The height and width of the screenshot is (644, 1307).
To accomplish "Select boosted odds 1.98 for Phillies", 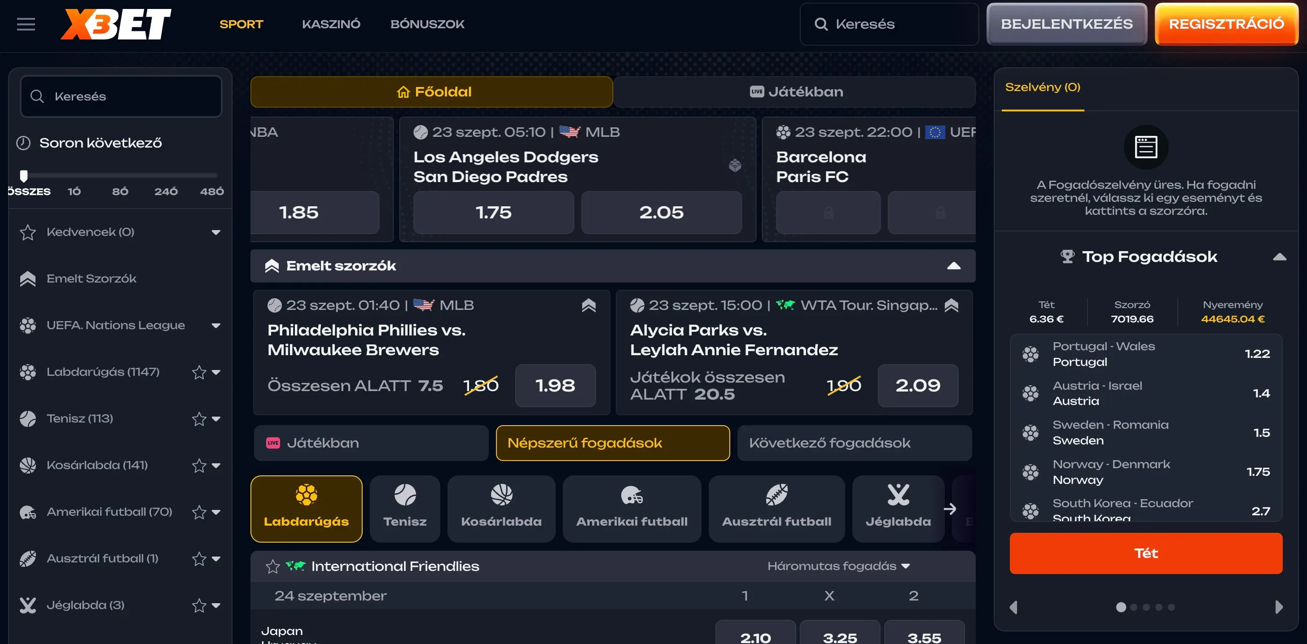I will [555, 385].
